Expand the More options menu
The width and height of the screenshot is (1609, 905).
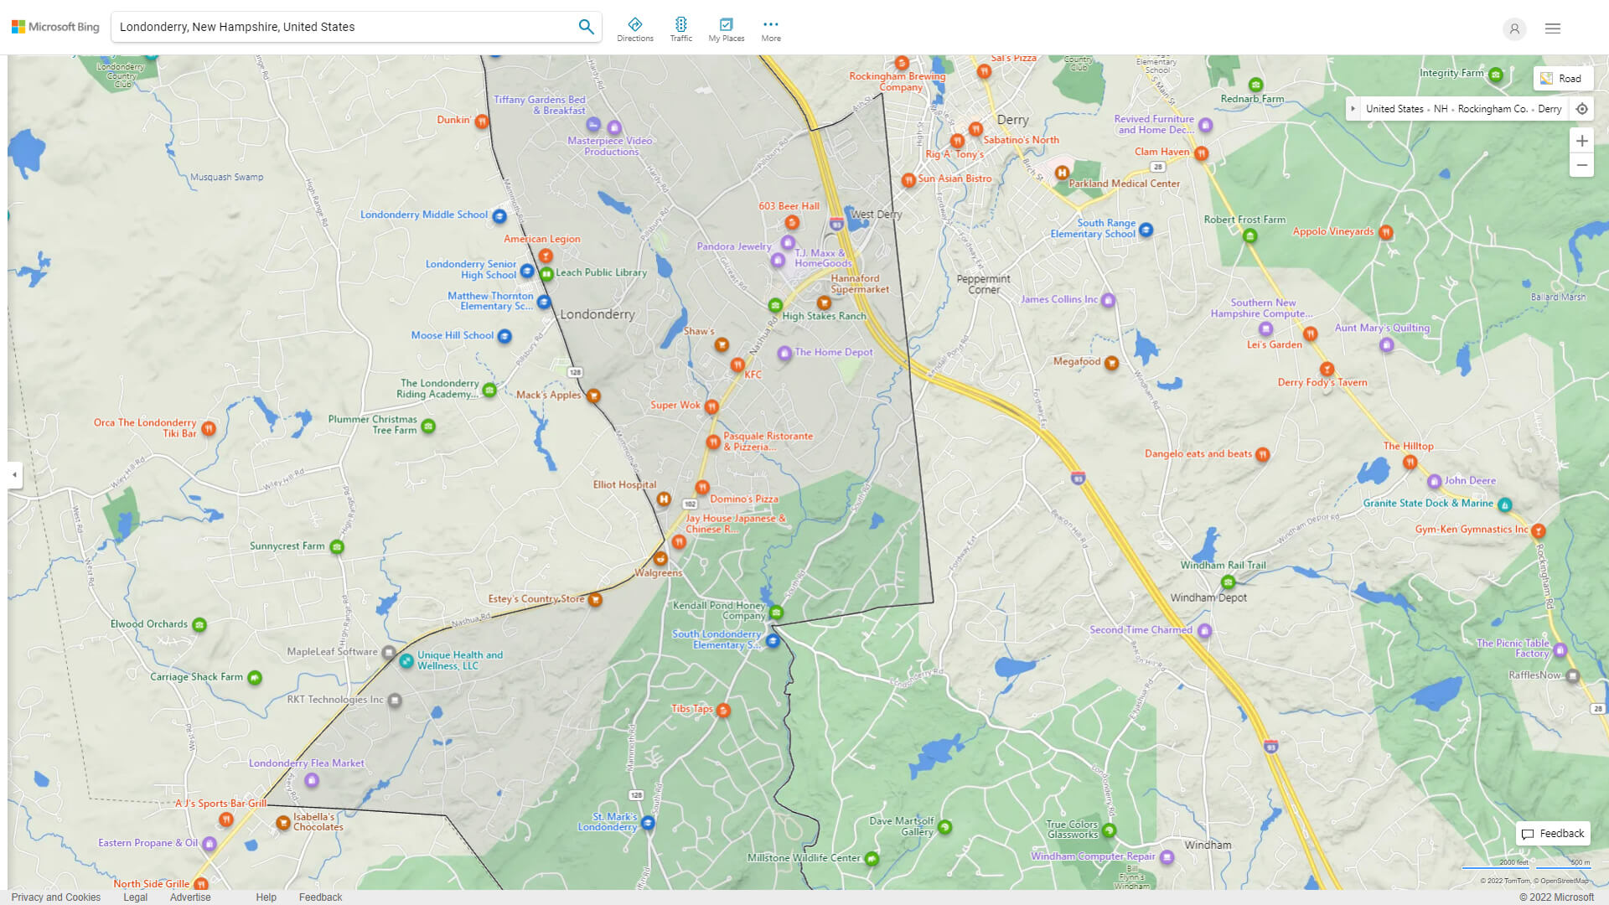coord(770,29)
